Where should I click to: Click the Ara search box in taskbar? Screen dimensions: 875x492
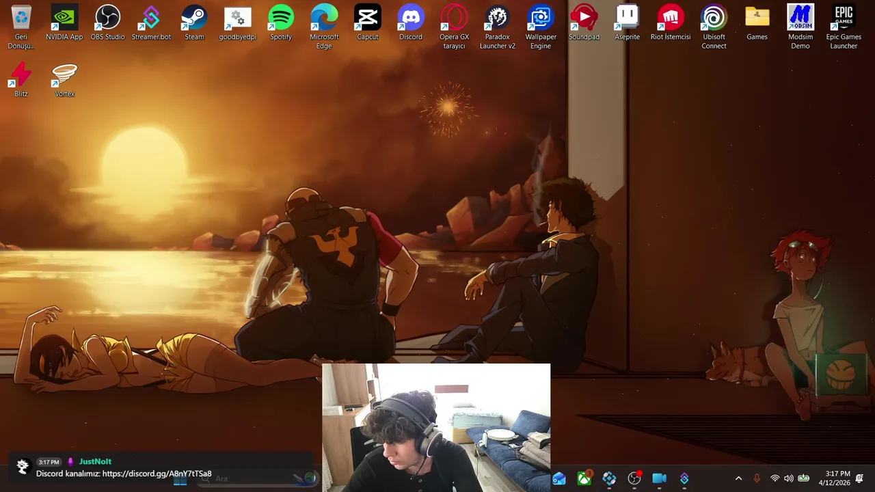coord(256,479)
